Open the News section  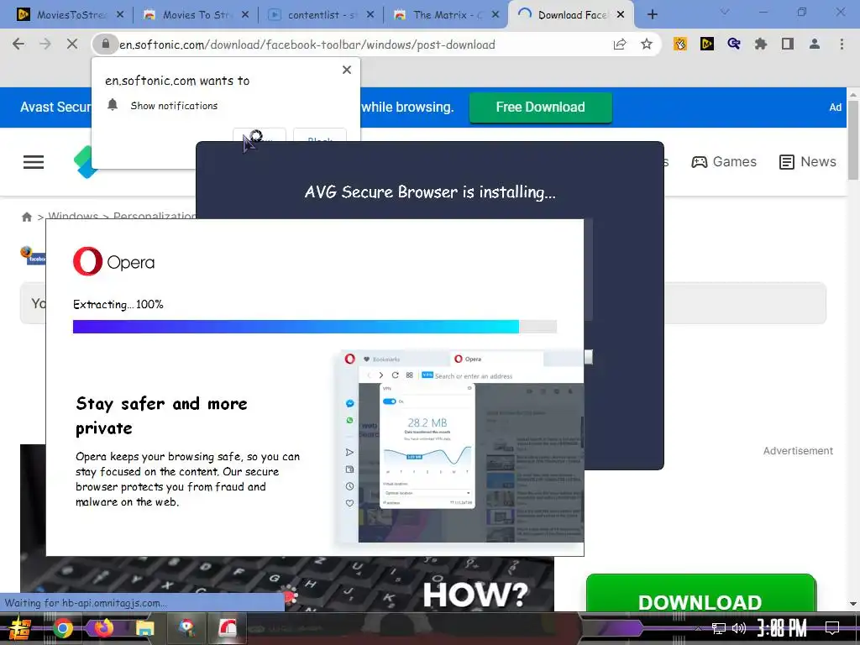click(x=807, y=162)
